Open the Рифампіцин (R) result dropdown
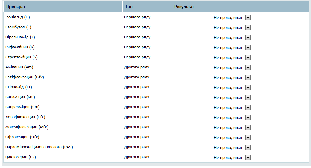311x168 pixels. tap(232, 47)
